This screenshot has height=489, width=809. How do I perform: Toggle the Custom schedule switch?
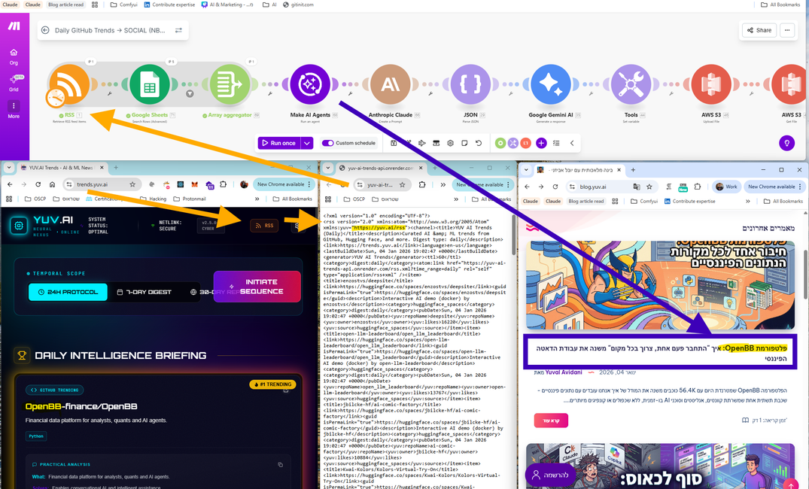point(327,143)
